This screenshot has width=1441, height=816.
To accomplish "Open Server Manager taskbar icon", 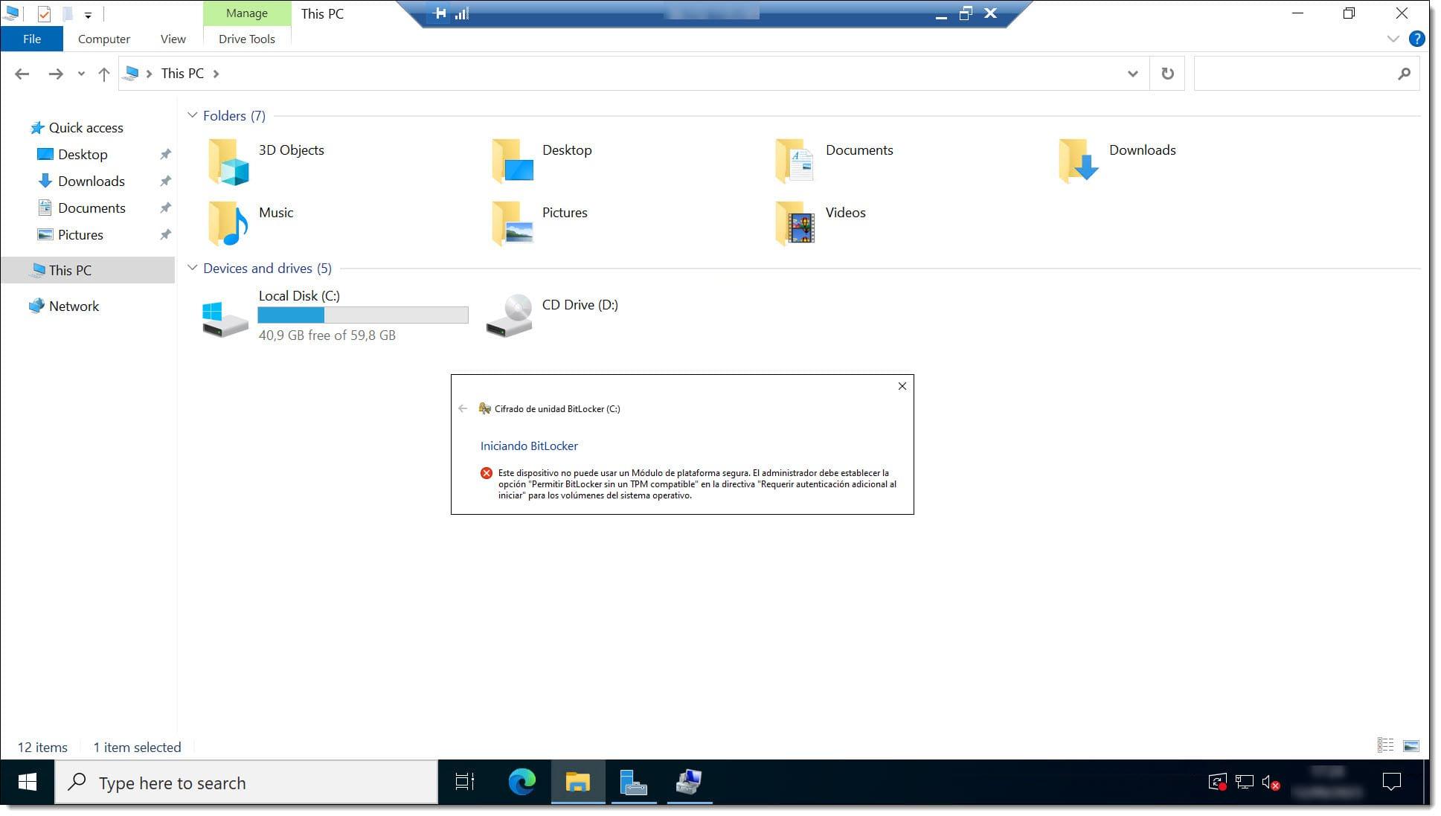I will click(x=633, y=782).
